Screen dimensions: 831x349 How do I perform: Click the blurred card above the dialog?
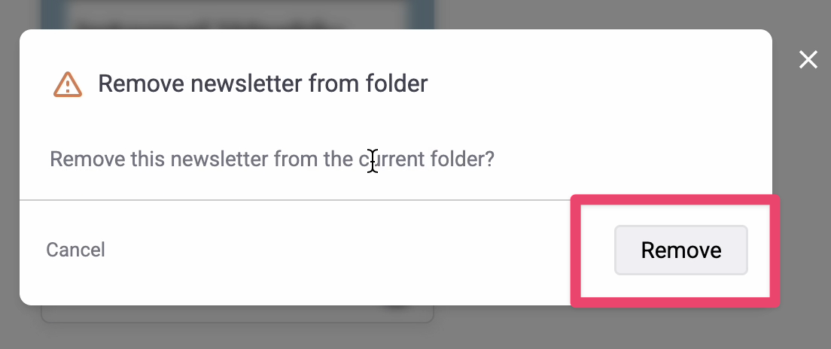[x=237, y=14]
